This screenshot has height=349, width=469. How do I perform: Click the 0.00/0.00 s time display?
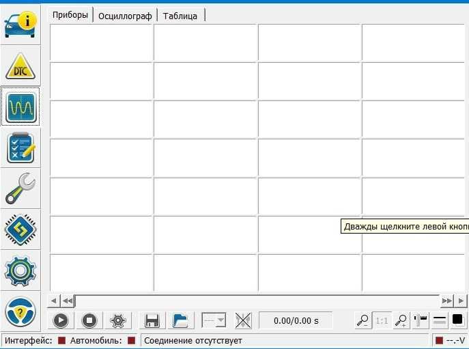296,320
